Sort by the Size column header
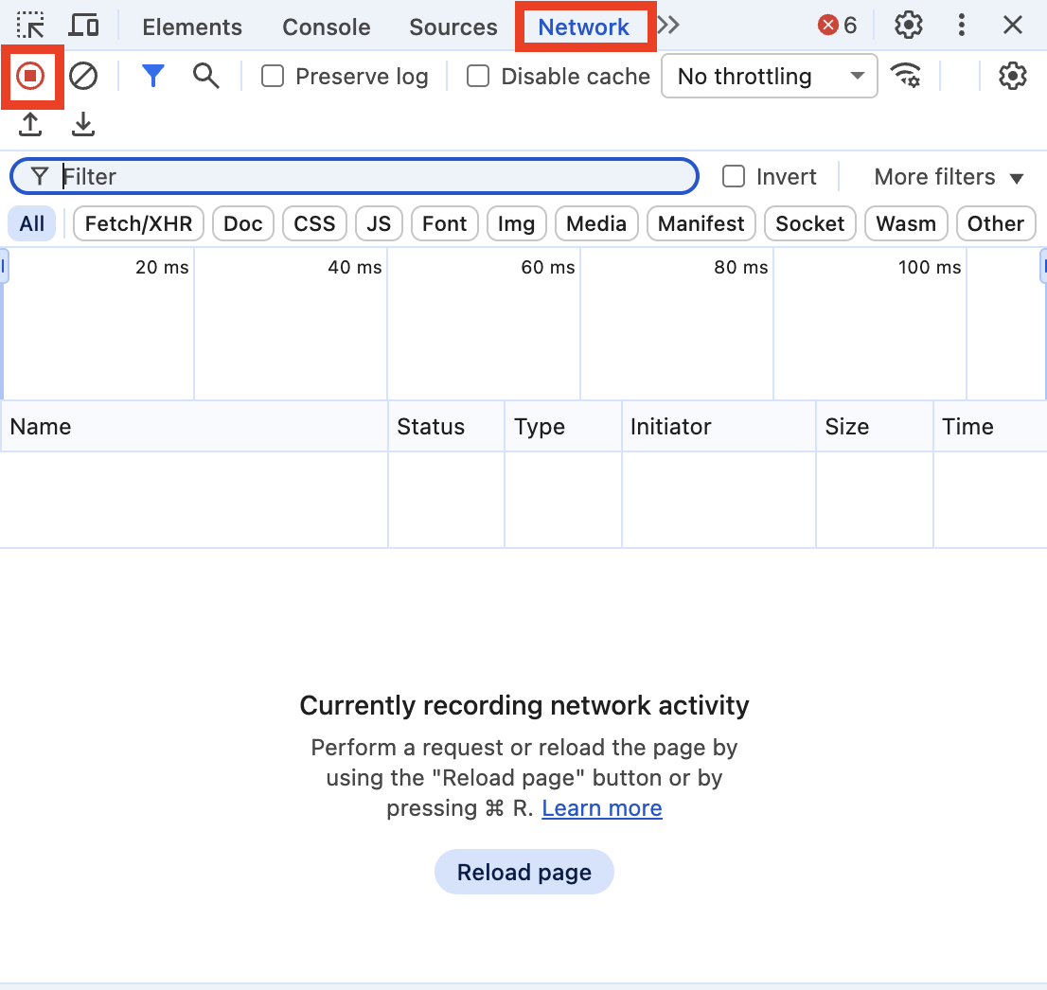1047x990 pixels. 874,427
